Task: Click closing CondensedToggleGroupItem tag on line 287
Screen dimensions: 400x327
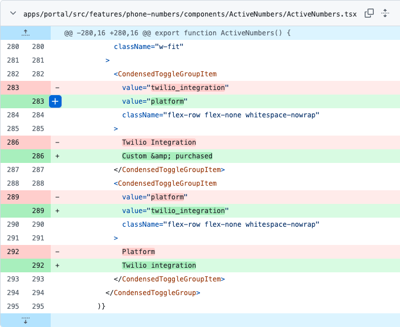Action: (x=169, y=170)
